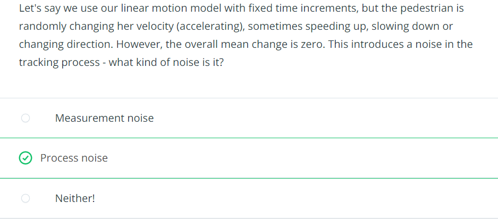Click the Process noise answer label
Image resolution: width=498 pixels, height=219 pixels.
74,158
